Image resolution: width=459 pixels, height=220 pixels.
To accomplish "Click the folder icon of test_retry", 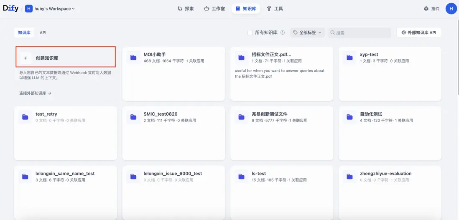I will 25,117.
